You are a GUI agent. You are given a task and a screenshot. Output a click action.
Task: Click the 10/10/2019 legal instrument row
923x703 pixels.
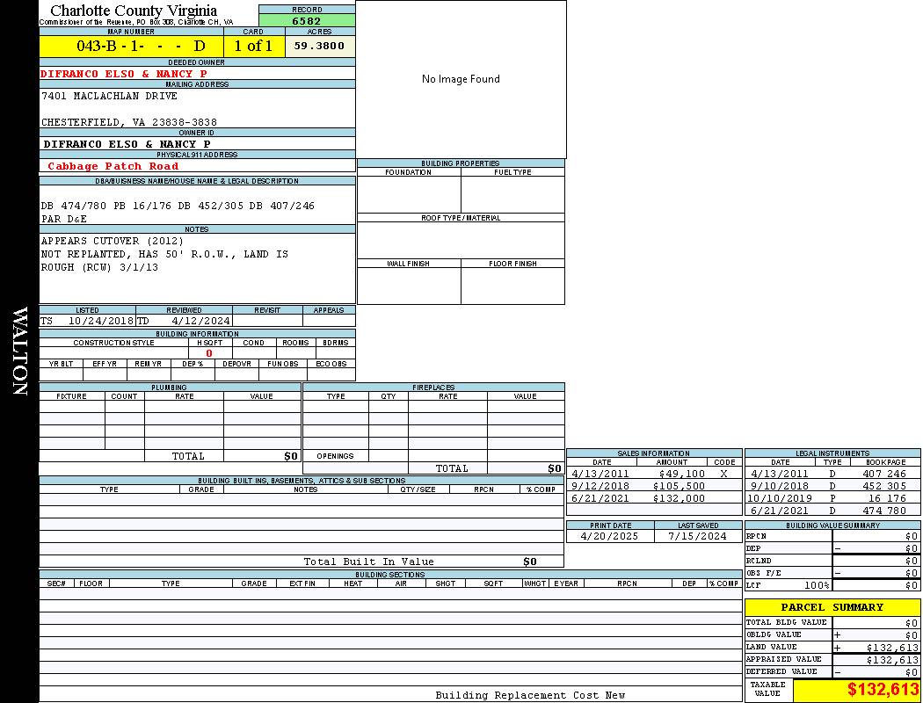(x=831, y=498)
